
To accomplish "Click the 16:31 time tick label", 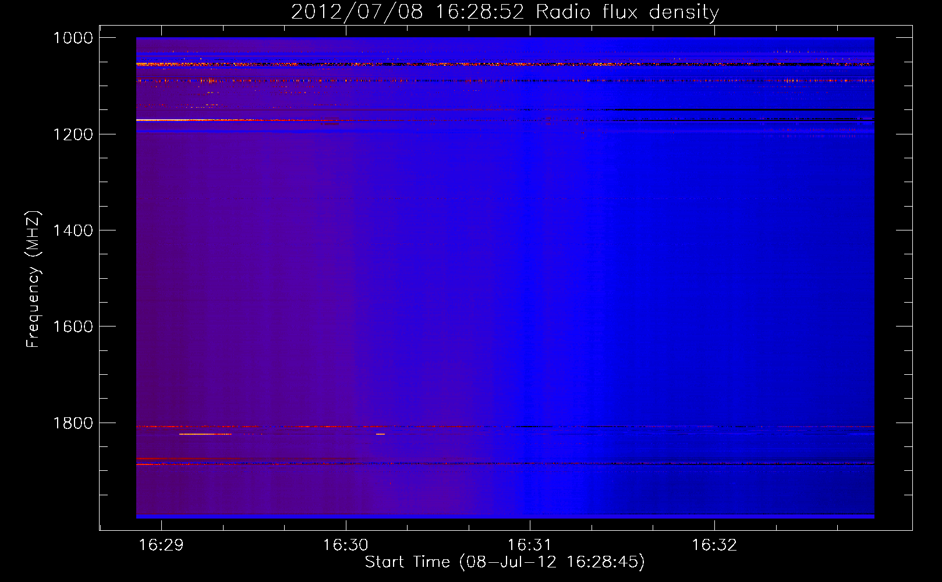I will coord(529,545).
